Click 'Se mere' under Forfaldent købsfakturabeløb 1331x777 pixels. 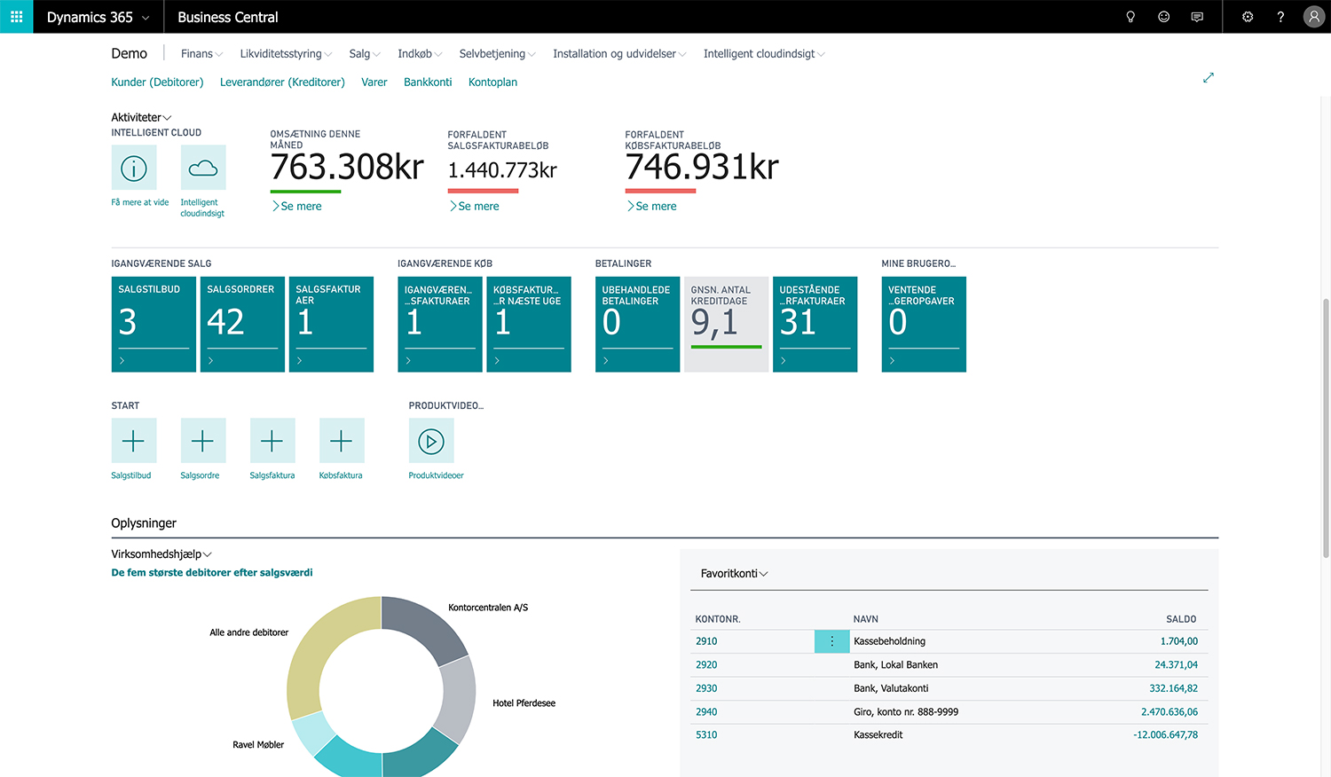click(652, 207)
